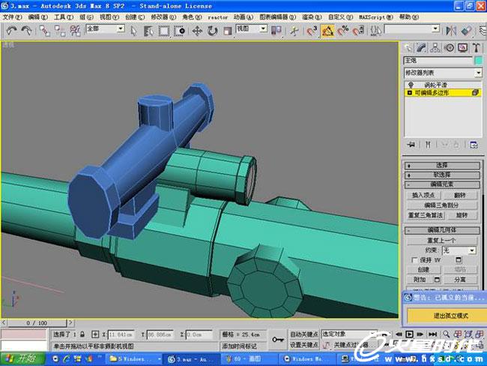The height and width of the screenshot is (366, 487).
Task: Collapse the 编辑几何体 rollout
Action: [x=442, y=230]
